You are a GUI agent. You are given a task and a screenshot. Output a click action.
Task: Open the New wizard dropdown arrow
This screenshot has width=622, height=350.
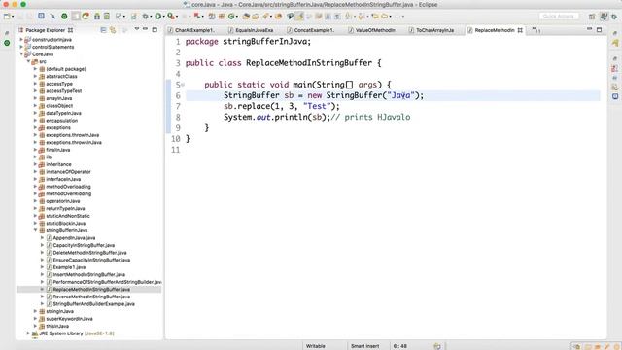(13, 17)
